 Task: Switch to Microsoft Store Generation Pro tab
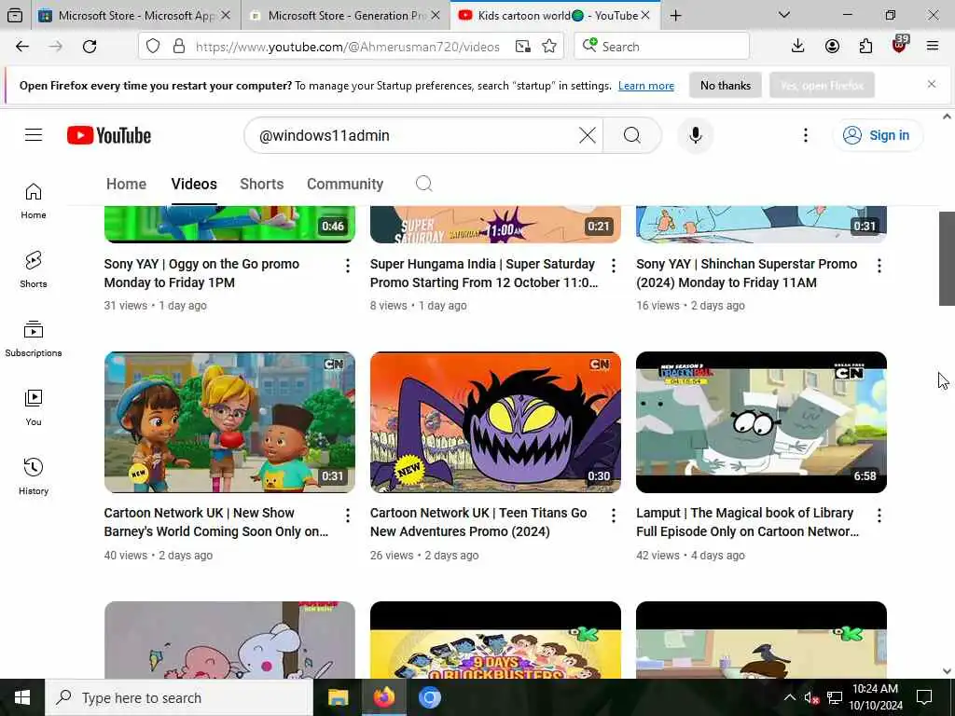point(345,16)
